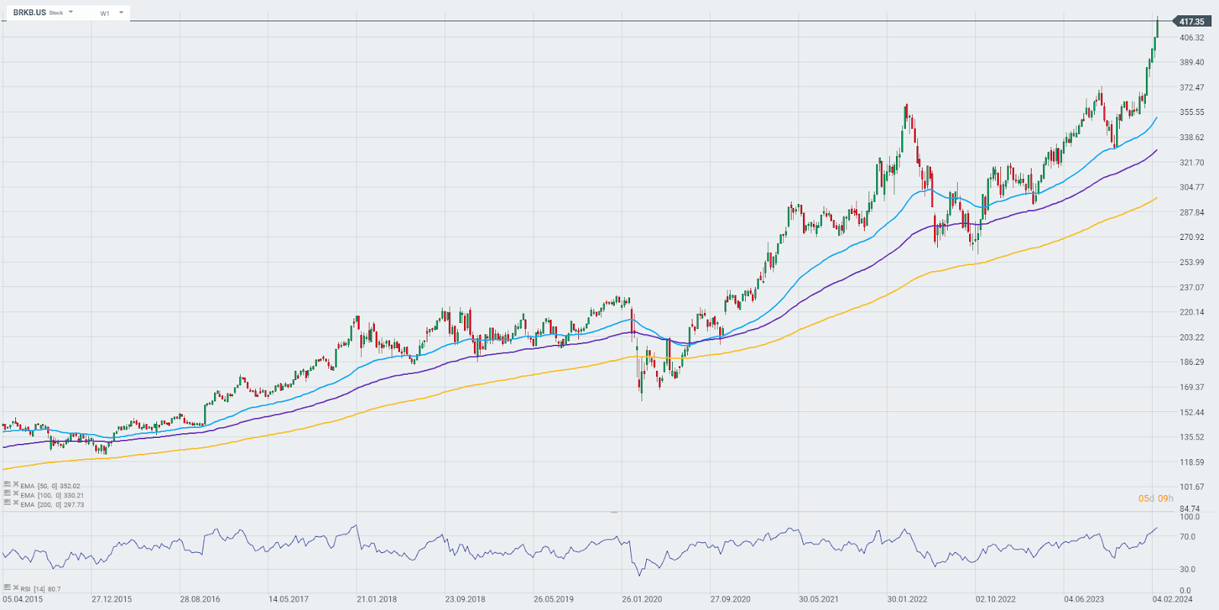Remove RSI indicator with its X icon

point(15,588)
